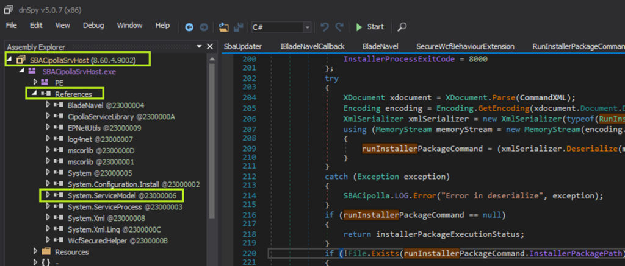Expand the EPNetUtils reference
The image size is (625, 266).
click(48, 128)
